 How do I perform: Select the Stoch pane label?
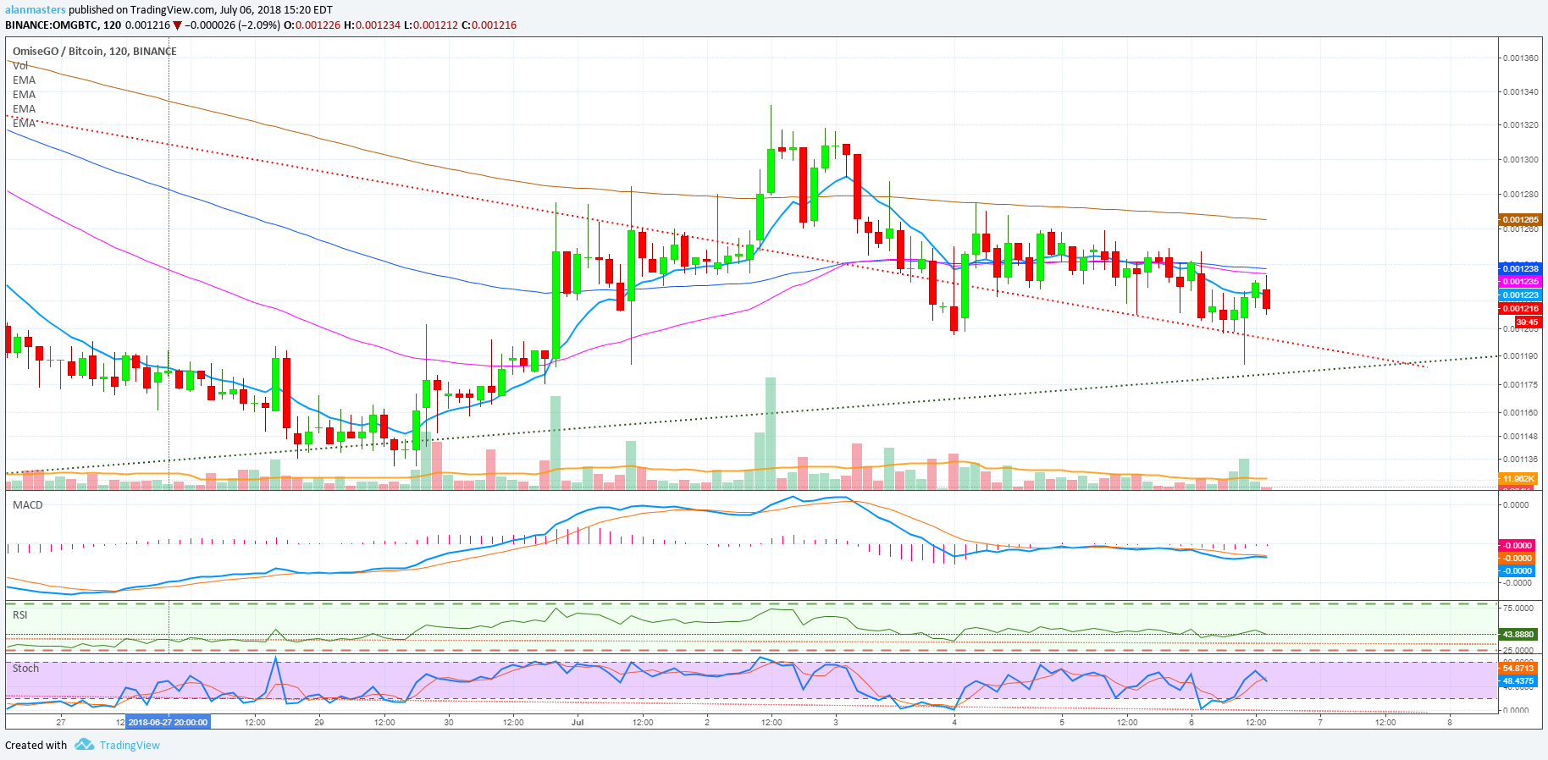25,668
